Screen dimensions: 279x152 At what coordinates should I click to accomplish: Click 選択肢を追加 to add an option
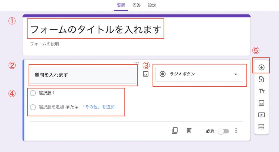(x=51, y=107)
